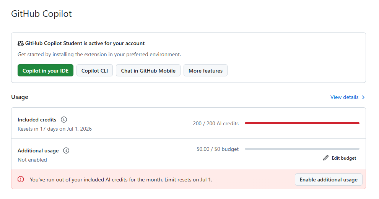
Task: Click the red included credits progress bar
Action: coord(302,123)
